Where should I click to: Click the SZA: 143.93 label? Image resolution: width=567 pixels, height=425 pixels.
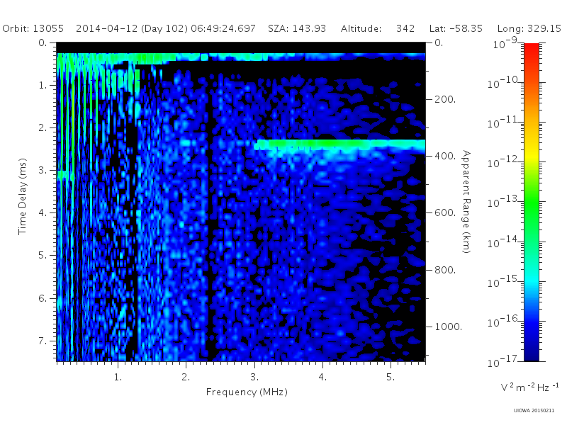point(297,28)
